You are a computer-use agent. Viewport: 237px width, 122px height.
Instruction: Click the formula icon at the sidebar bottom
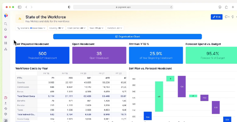(6, 120)
